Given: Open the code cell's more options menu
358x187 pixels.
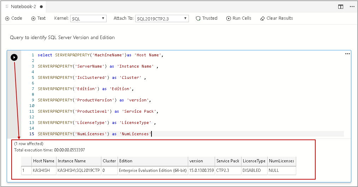Looking at the screenshot, I should tap(347, 54).
